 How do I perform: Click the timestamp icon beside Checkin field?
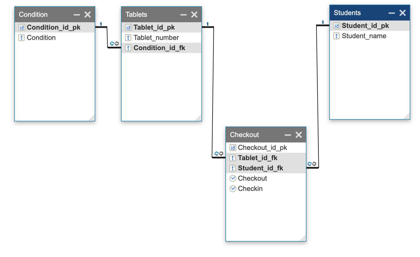233,189
